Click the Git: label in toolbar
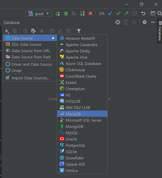The width and height of the screenshot is (162, 178). [x=102, y=14]
